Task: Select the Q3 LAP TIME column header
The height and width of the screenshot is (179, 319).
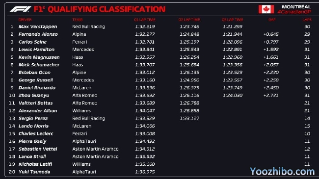Action: tap(232, 20)
